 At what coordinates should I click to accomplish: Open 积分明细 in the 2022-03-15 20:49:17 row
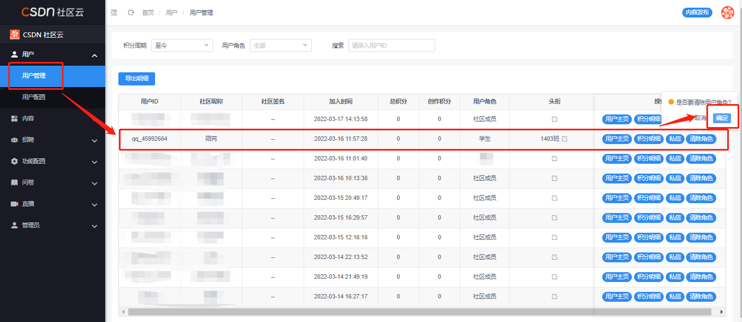tap(649, 198)
